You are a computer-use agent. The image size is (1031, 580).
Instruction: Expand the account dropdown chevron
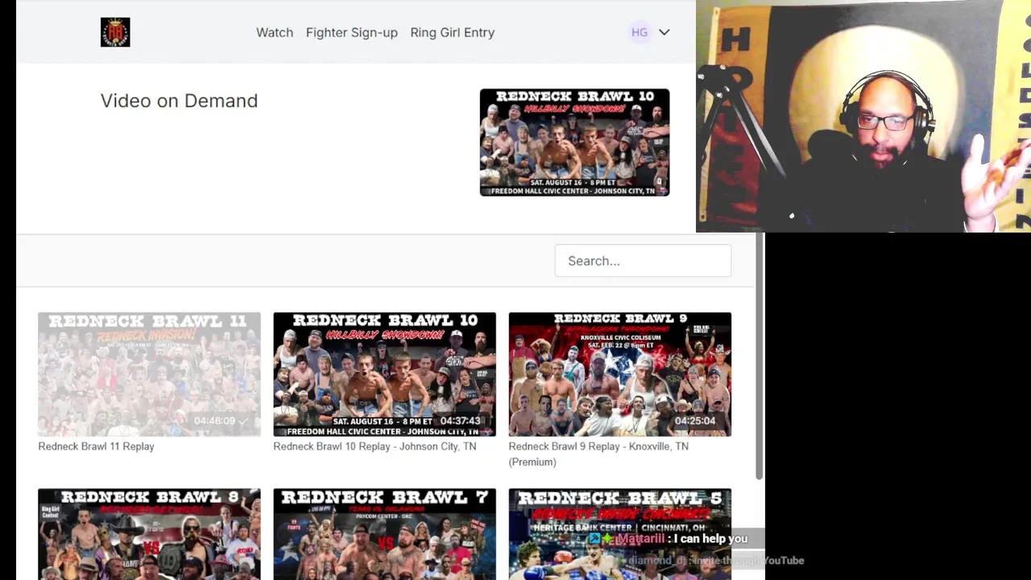[665, 32]
